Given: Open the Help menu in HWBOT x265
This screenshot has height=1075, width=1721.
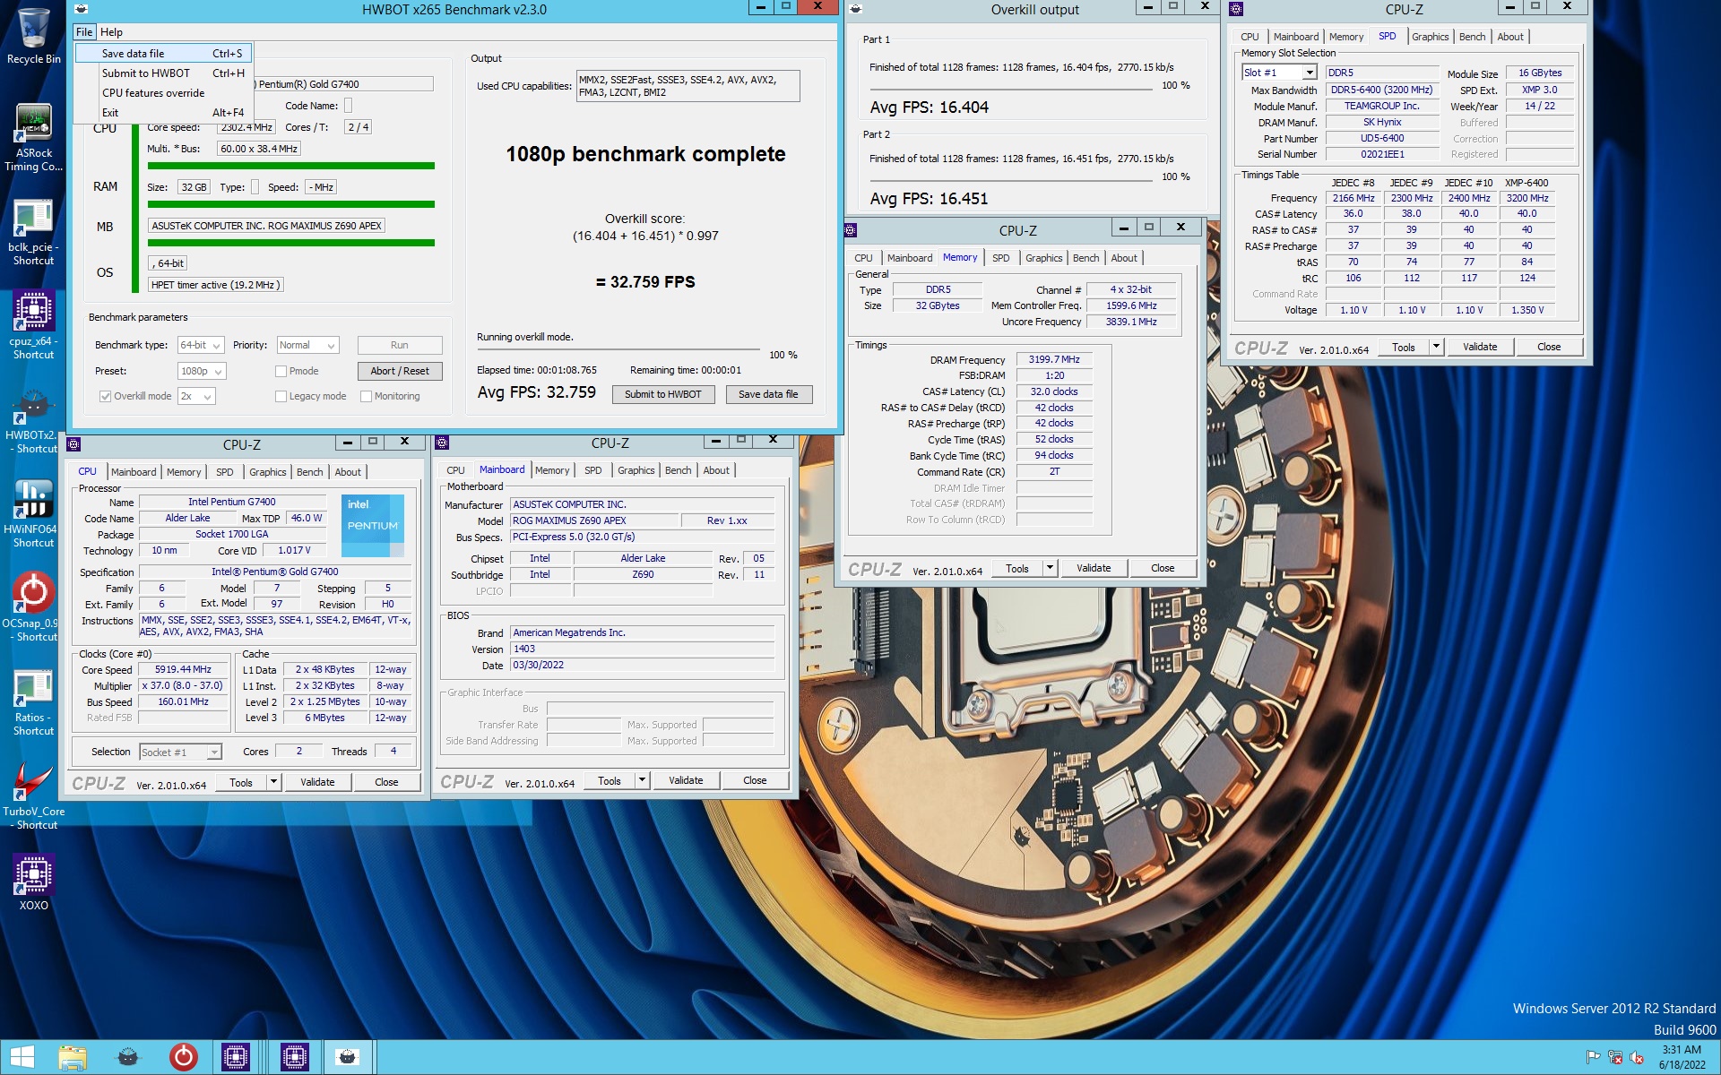Looking at the screenshot, I should coord(111,32).
